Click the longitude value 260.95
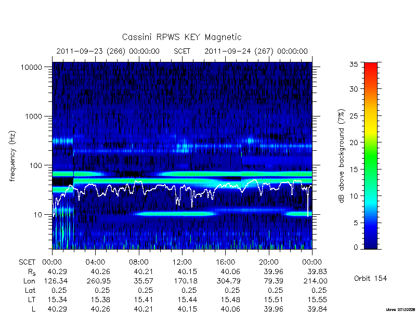The height and width of the screenshot is (312, 416). [98, 281]
